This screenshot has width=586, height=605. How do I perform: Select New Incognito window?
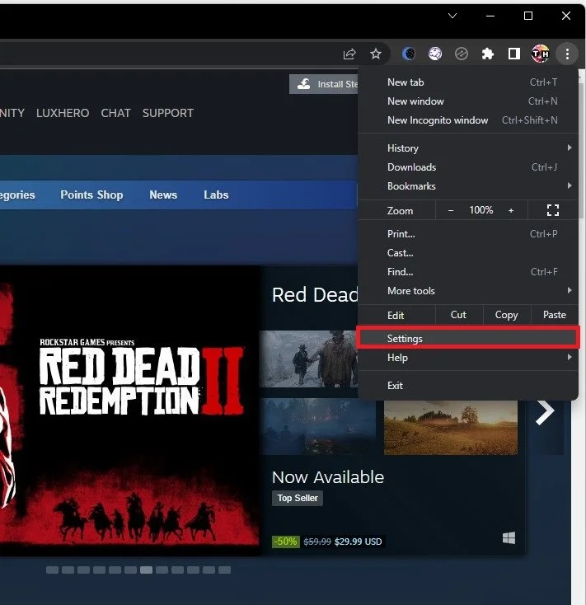click(x=468, y=120)
